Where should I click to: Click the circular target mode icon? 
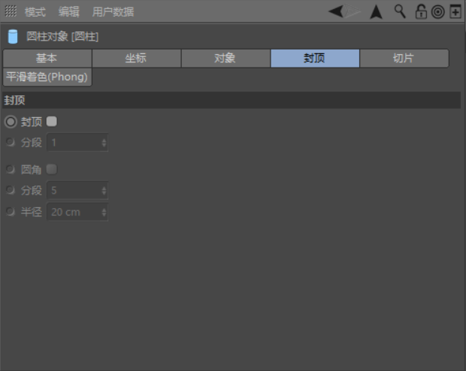tap(437, 12)
